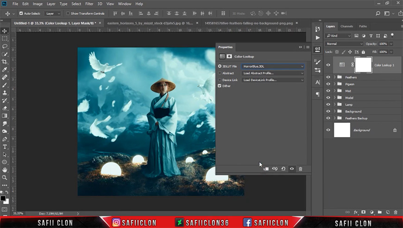Switch to eastern_horizons document tab
The height and width of the screenshot is (228, 403).
tap(150, 23)
